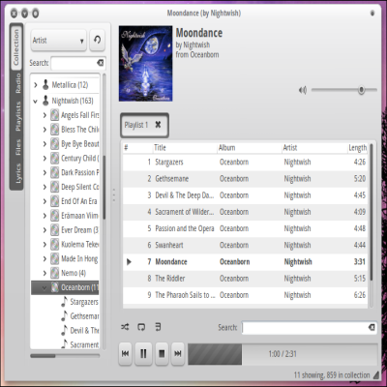Switch to the Playlists sidebar tab
The image size is (387, 387).
click(x=17, y=116)
